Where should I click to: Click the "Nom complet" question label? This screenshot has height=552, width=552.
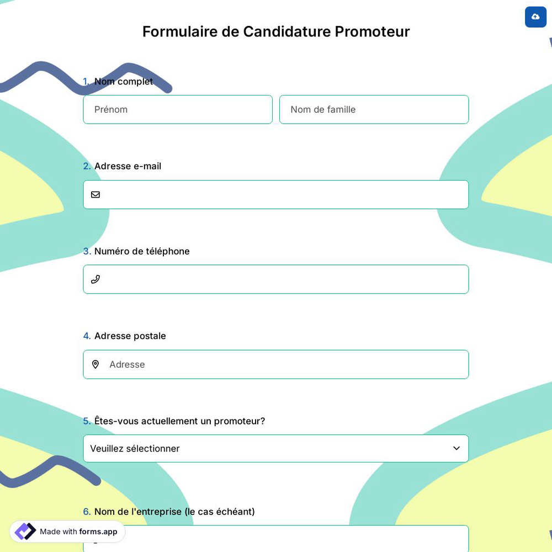coord(124,81)
